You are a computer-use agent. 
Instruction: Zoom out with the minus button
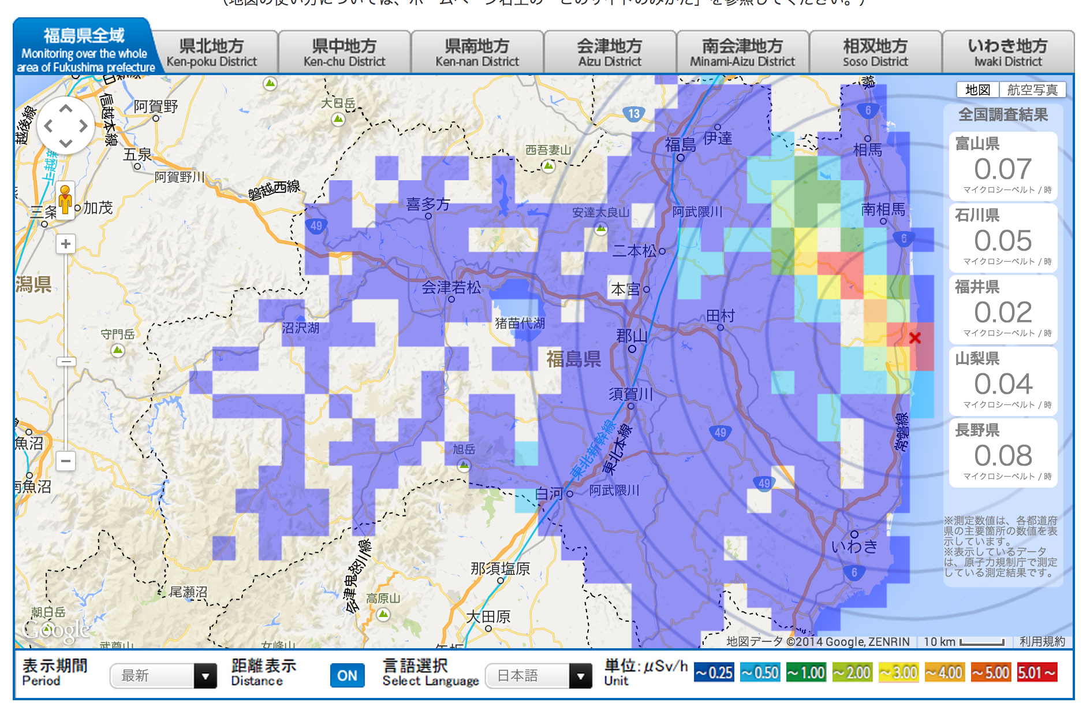[x=66, y=461]
